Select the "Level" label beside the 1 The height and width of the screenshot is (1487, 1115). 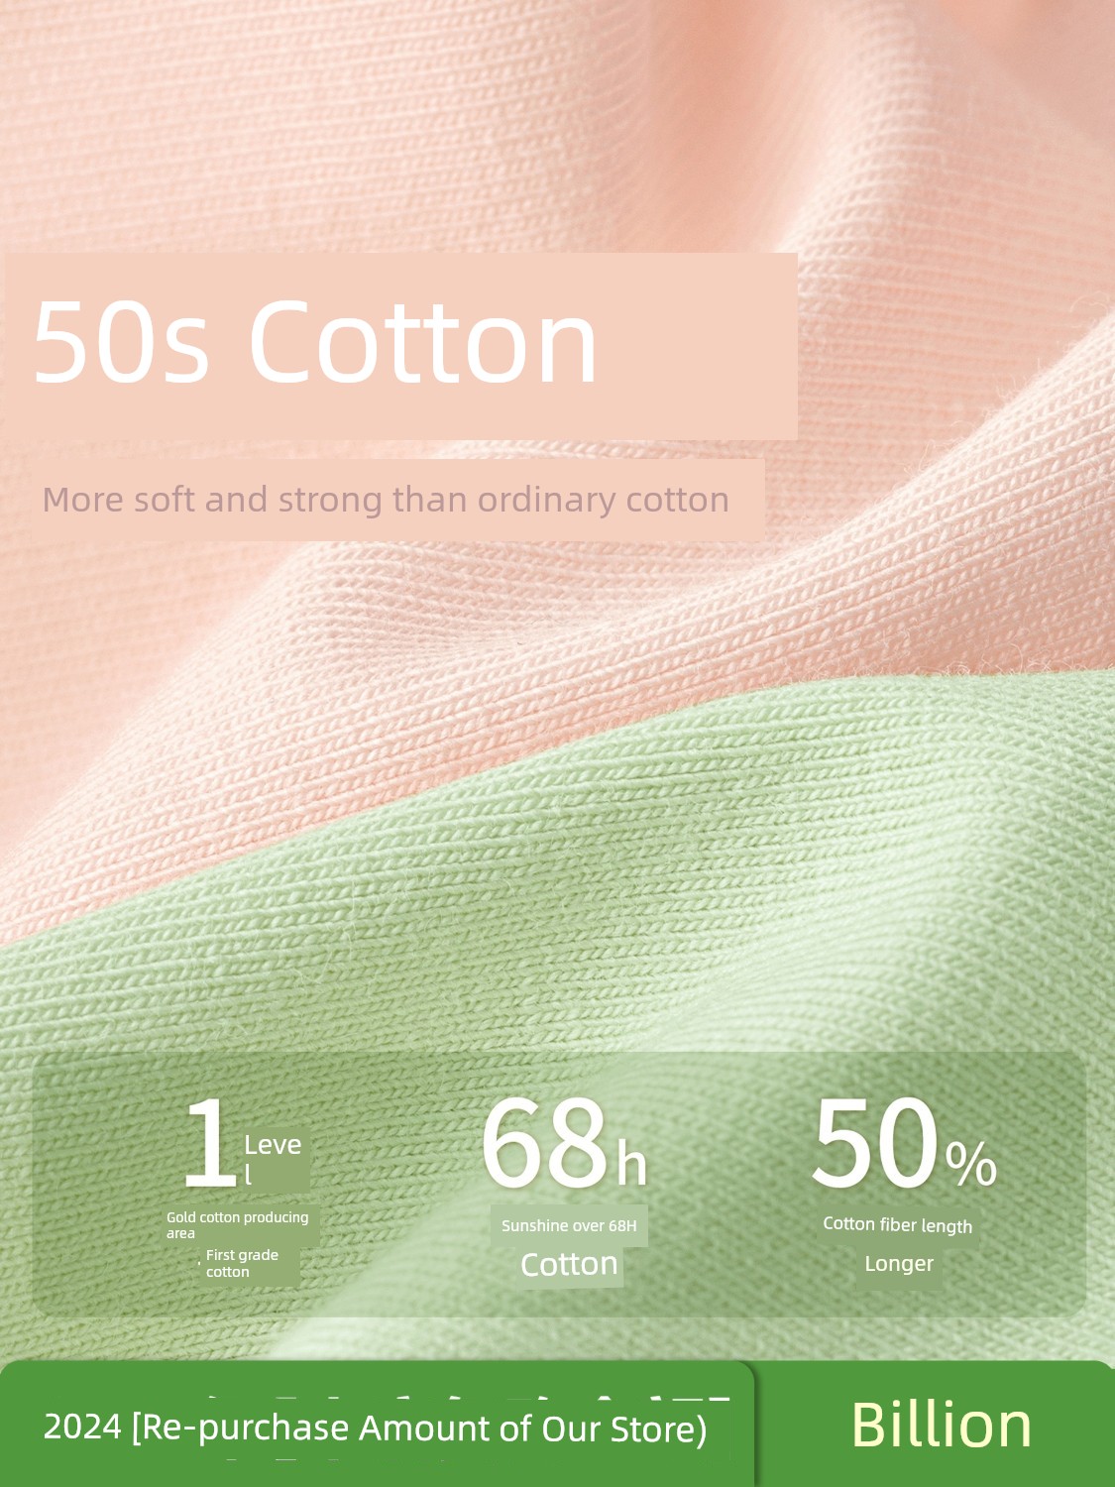273,1158
